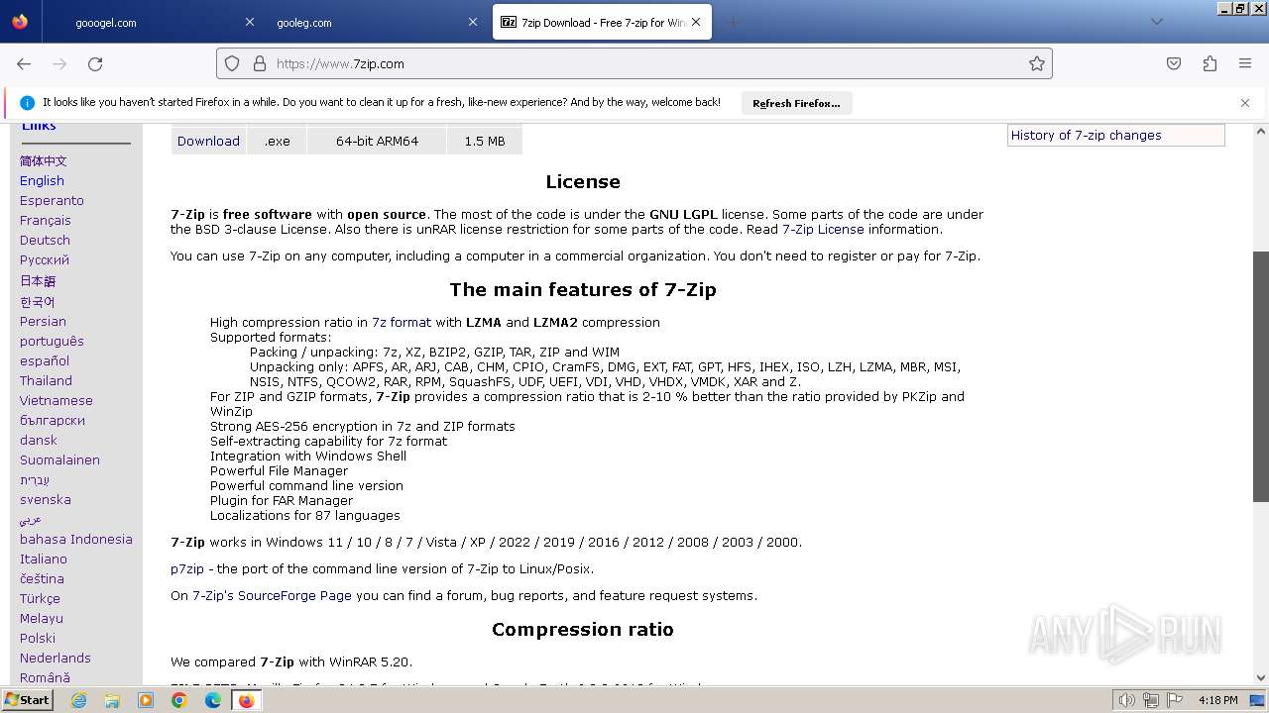Dismiss the Firefox refresh notification
The image size is (1269, 713).
[1245, 103]
